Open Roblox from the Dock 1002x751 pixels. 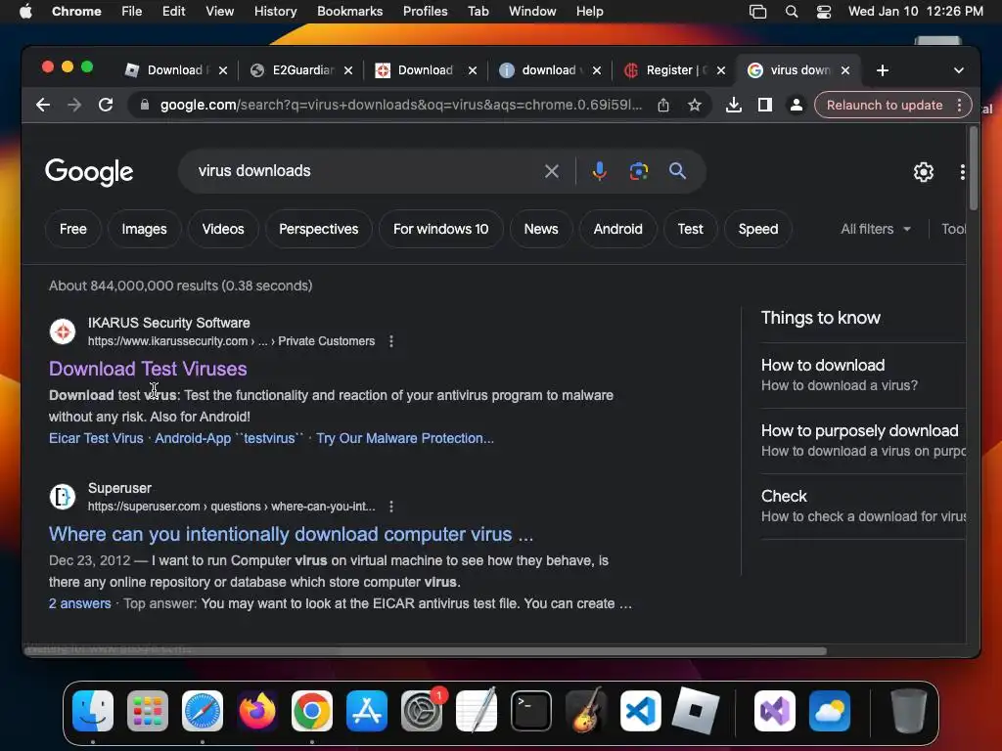696,711
